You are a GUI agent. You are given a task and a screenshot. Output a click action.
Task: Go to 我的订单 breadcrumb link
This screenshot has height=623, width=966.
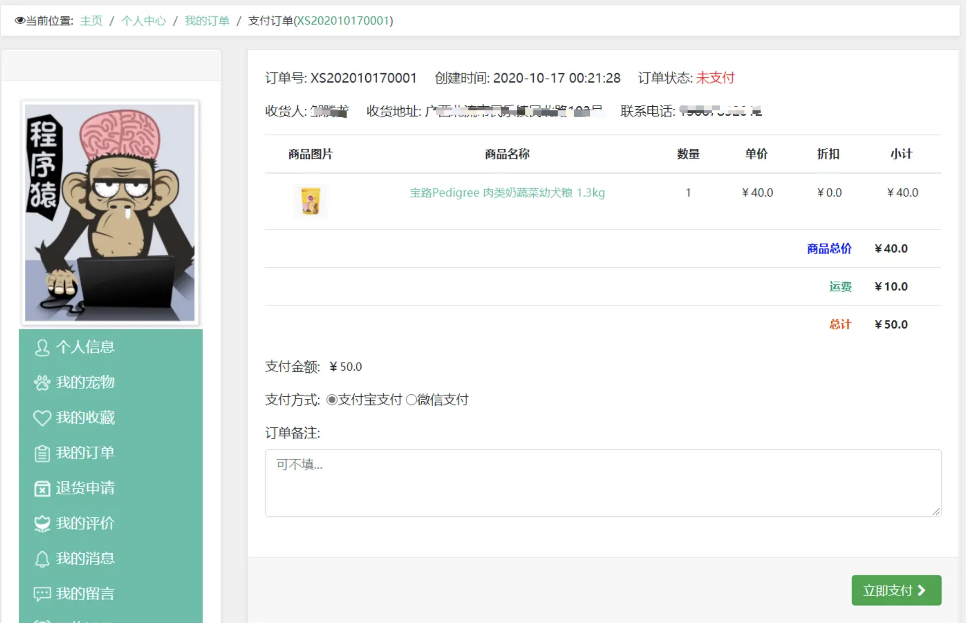pos(207,21)
